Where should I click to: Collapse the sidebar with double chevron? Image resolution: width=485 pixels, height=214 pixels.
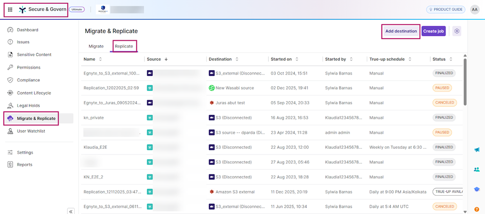click(x=70, y=211)
